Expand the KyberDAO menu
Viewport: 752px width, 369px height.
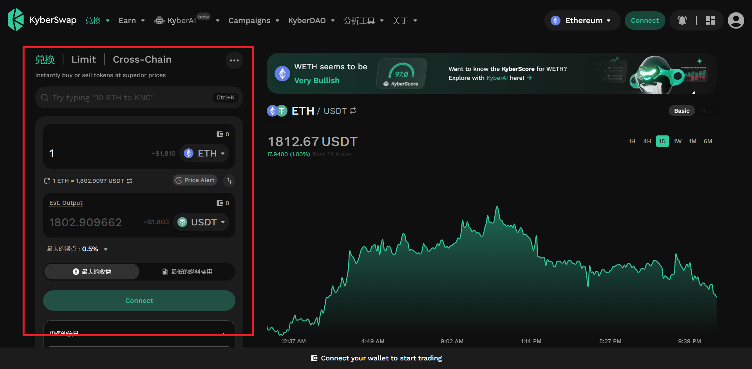point(311,20)
